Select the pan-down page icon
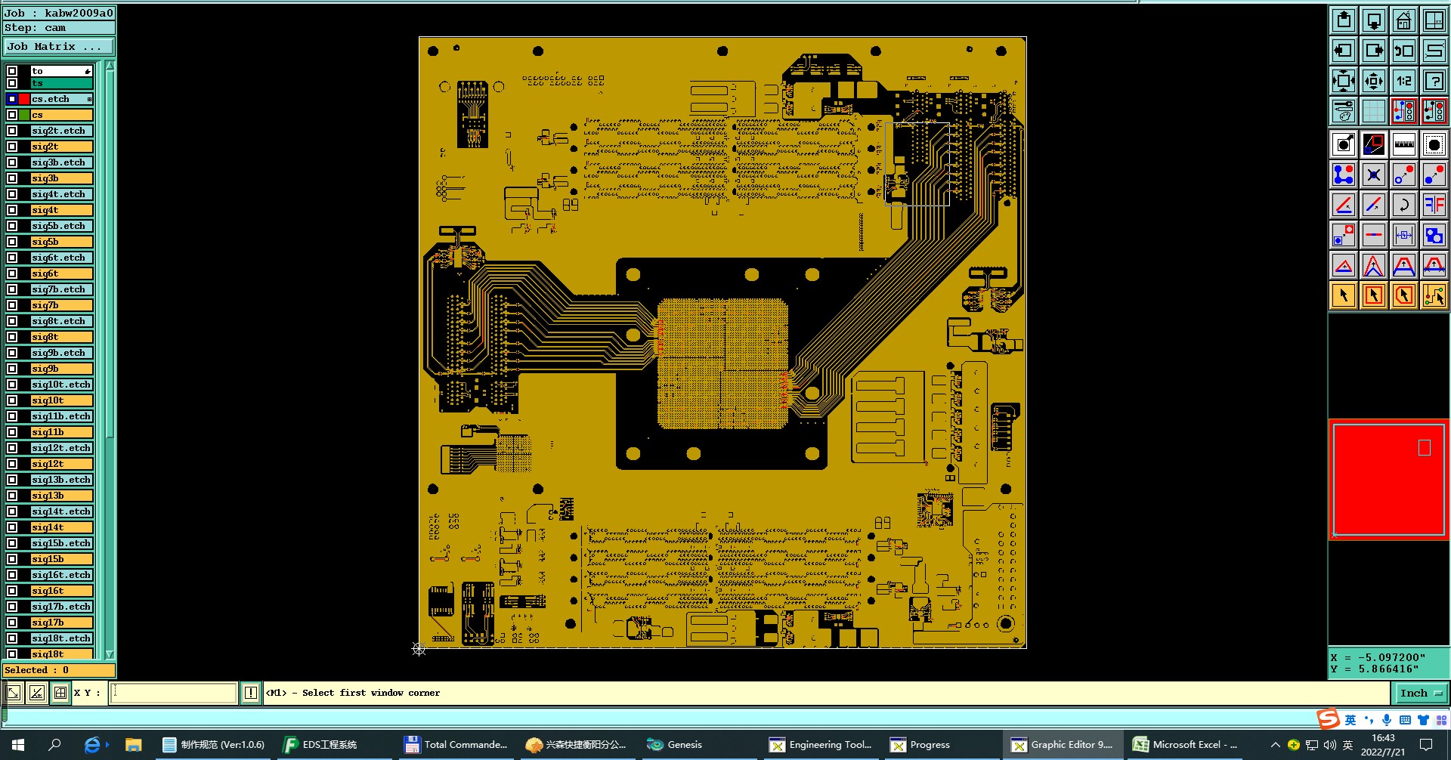 [x=1374, y=20]
